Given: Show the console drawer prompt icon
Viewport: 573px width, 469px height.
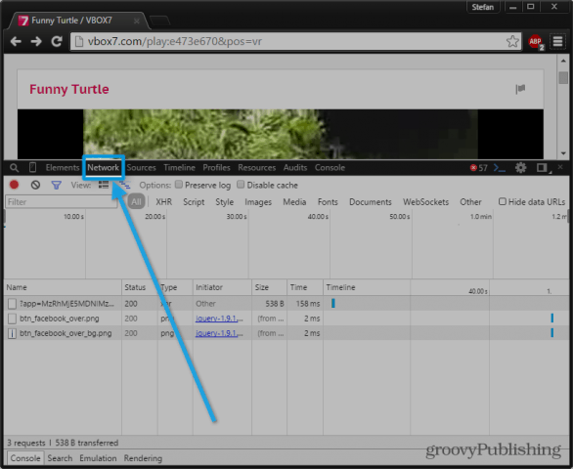Looking at the screenshot, I should [x=500, y=168].
